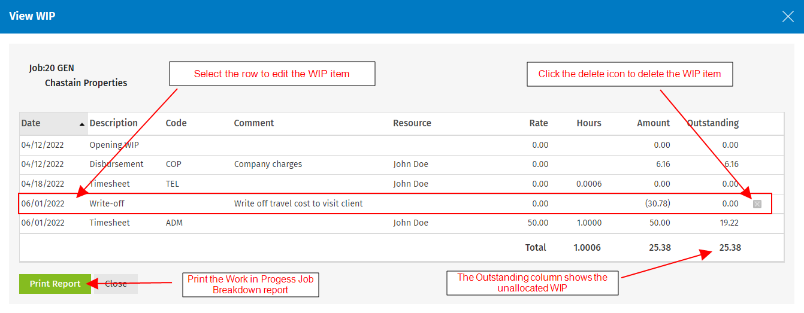Click the Amount column header
The image size is (804, 313).
[x=653, y=123]
